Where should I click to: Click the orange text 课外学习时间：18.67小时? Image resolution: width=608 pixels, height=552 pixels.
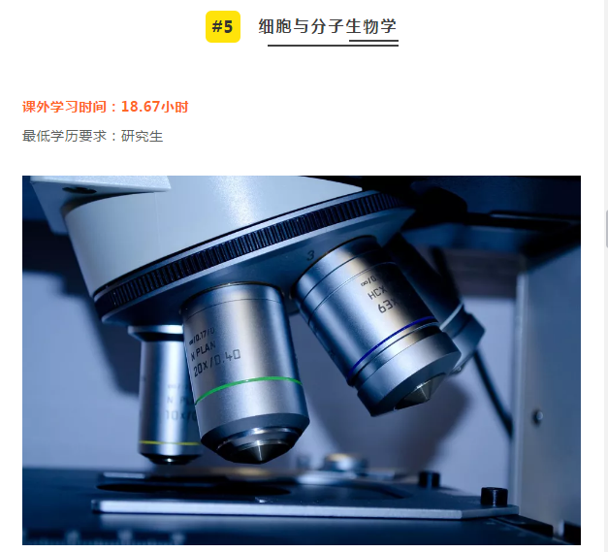point(105,107)
